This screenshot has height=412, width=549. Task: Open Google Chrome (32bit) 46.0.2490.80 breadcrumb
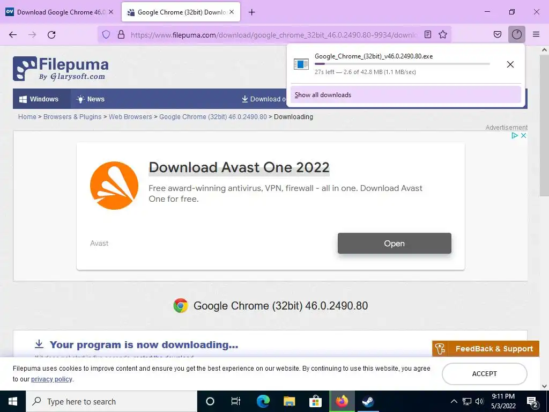tap(213, 116)
